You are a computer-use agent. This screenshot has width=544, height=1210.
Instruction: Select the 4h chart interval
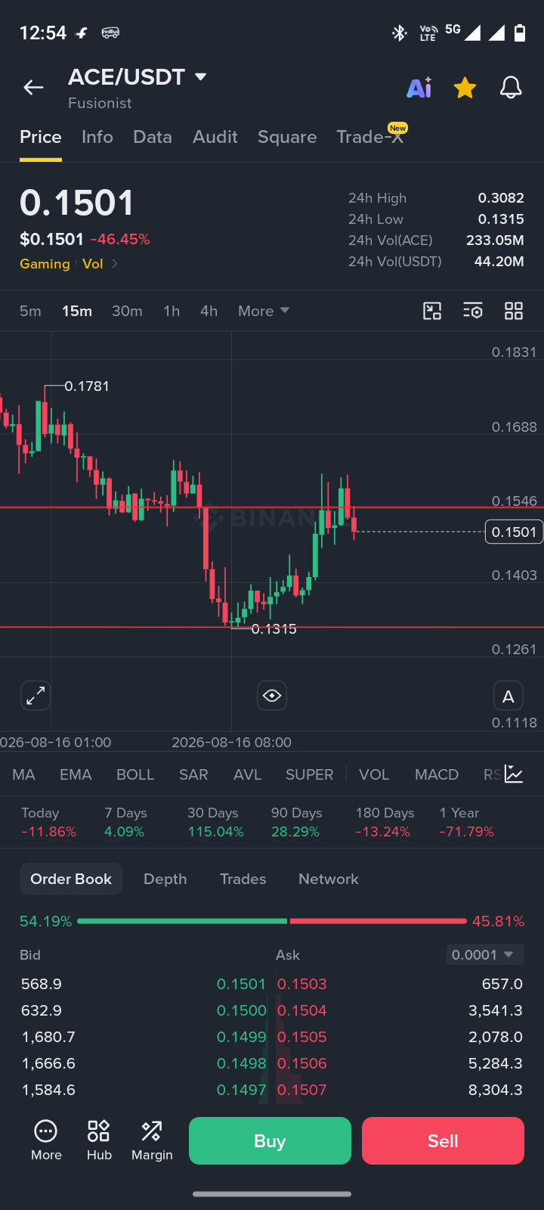(209, 311)
